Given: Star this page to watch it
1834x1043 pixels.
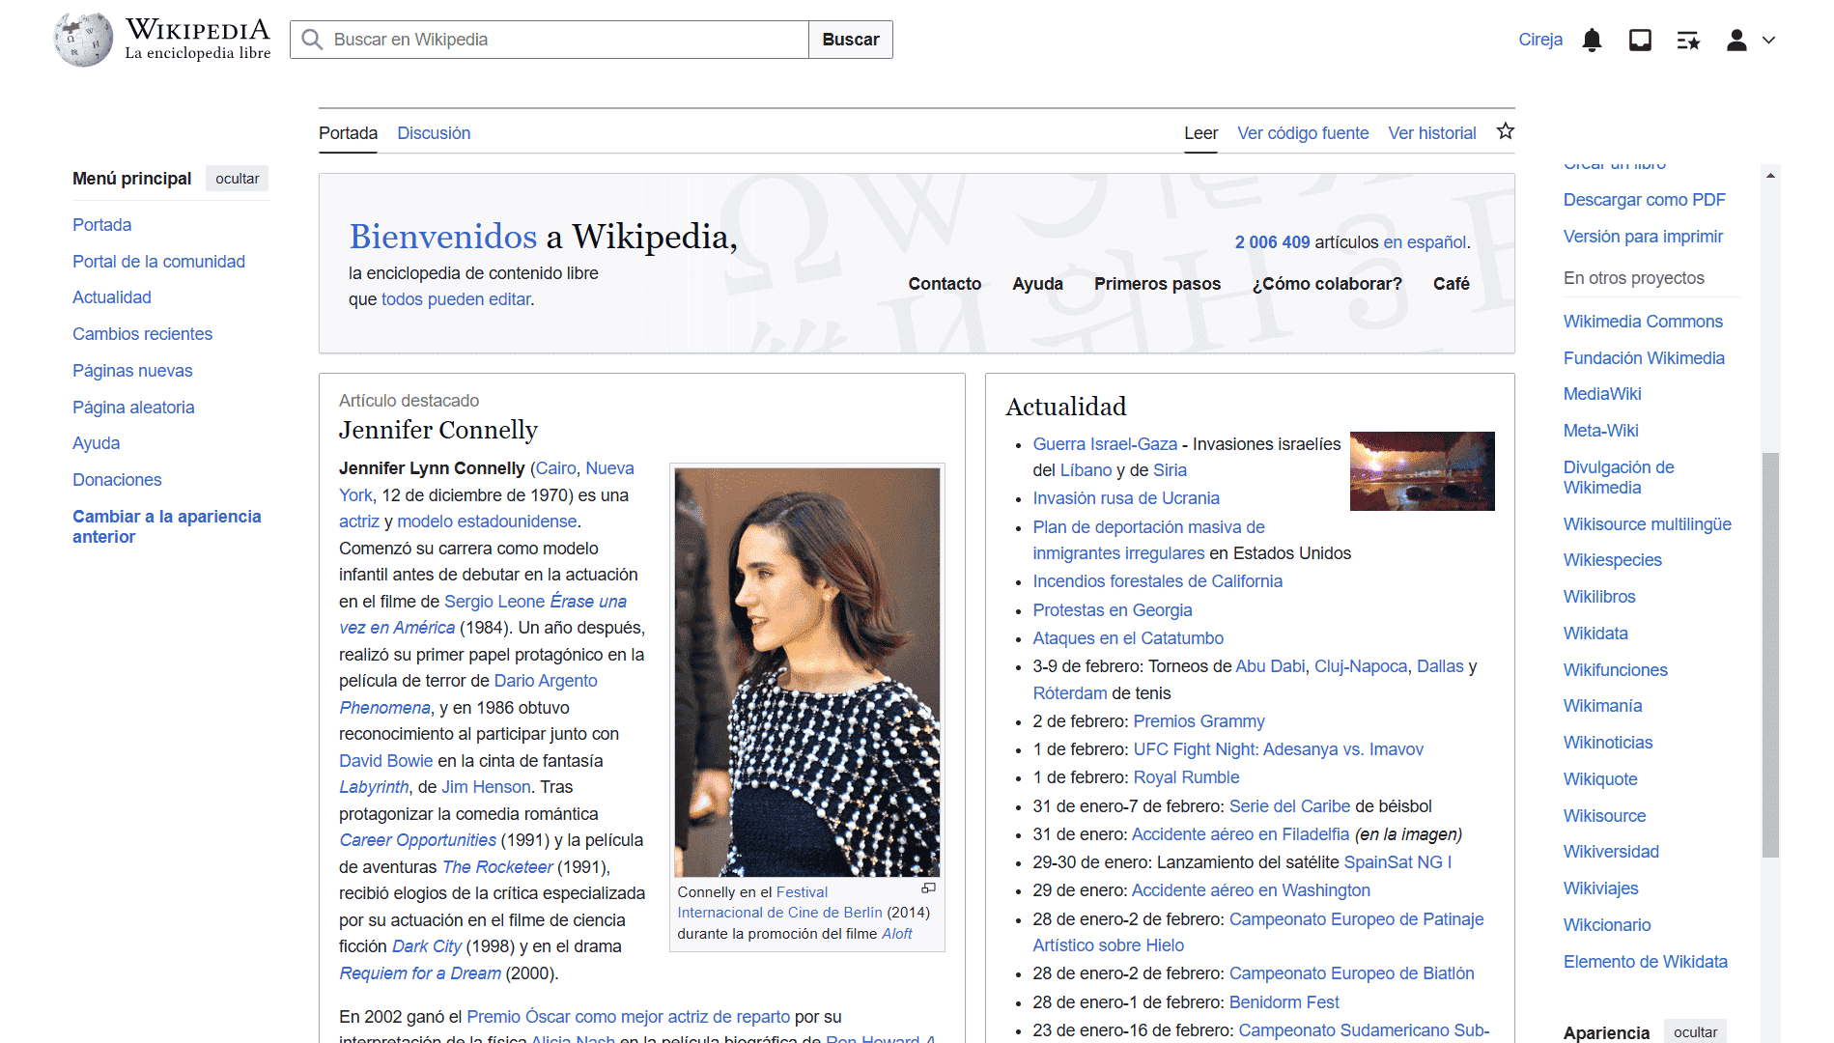Looking at the screenshot, I should pyautogui.click(x=1505, y=131).
